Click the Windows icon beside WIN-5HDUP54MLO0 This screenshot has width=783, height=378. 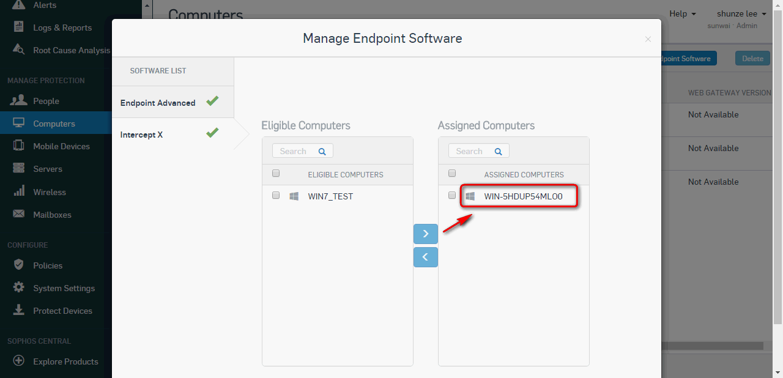click(x=470, y=196)
